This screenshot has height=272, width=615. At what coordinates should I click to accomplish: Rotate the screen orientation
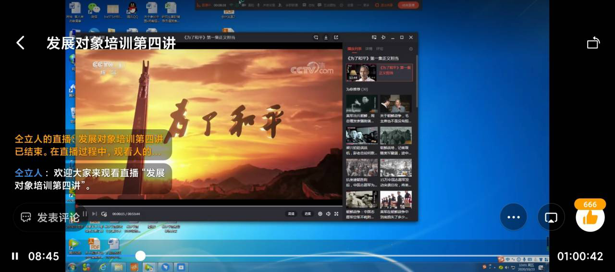click(x=593, y=43)
